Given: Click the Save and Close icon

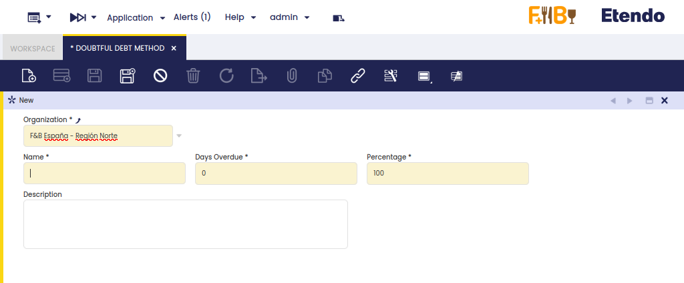Looking at the screenshot, I should (x=128, y=76).
